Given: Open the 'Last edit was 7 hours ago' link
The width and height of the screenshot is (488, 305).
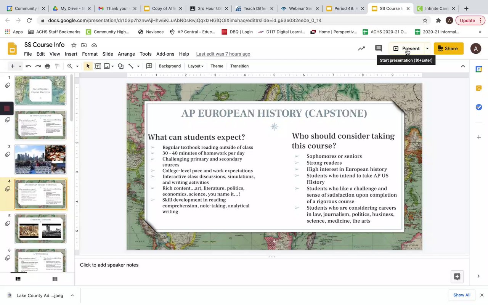Looking at the screenshot, I should point(223,54).
